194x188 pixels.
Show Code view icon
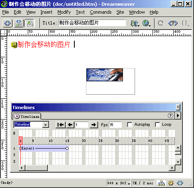pyautogui.click(x=7, y=23)
